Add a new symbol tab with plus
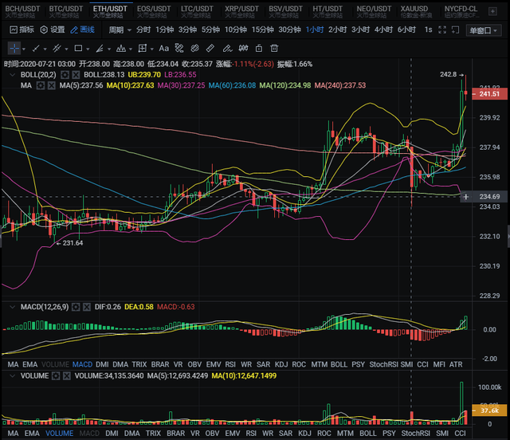Viewport: 510px width, 440px height. point(492,11)
